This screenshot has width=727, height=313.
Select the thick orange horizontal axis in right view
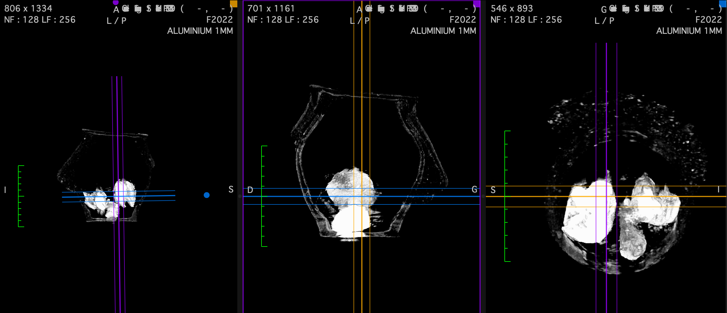tap(606, 196)
